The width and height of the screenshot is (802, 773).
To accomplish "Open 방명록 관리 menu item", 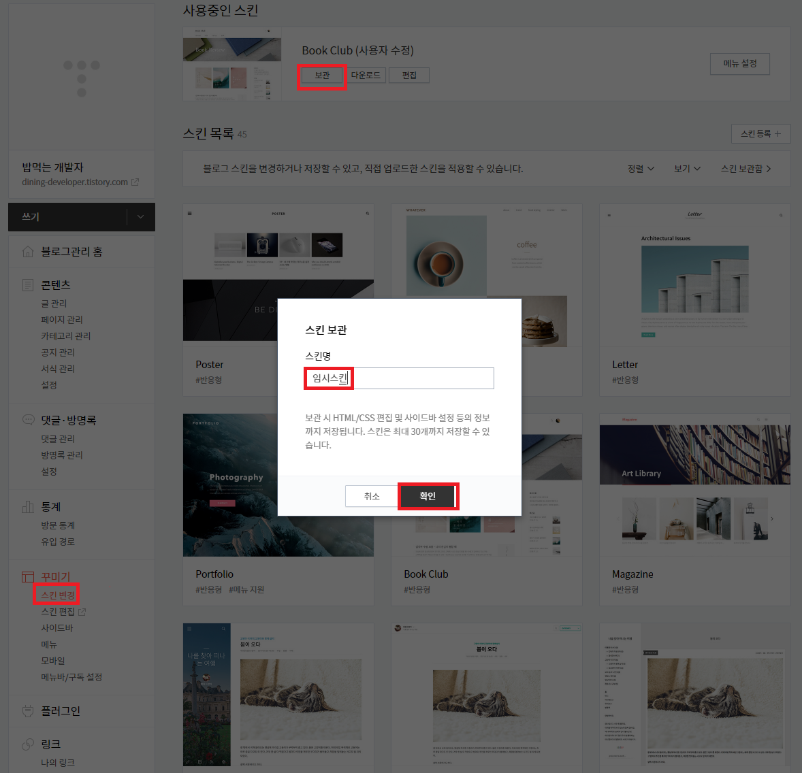I will 61,455.
